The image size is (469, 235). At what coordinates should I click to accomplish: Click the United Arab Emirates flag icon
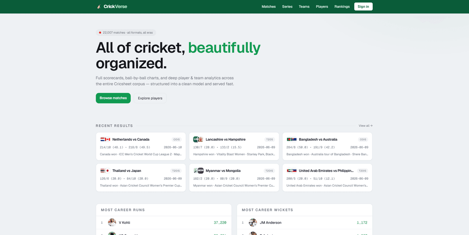click(x=289, y=171)
